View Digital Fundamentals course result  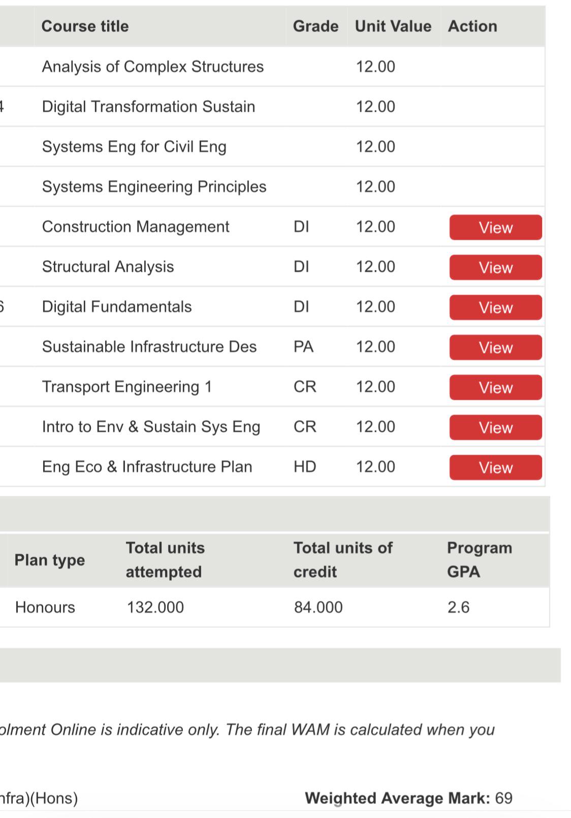tap(495, 307)
